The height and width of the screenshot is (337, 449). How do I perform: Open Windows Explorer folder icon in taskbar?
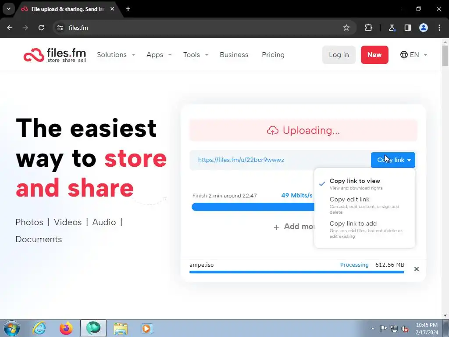(121, 329)
